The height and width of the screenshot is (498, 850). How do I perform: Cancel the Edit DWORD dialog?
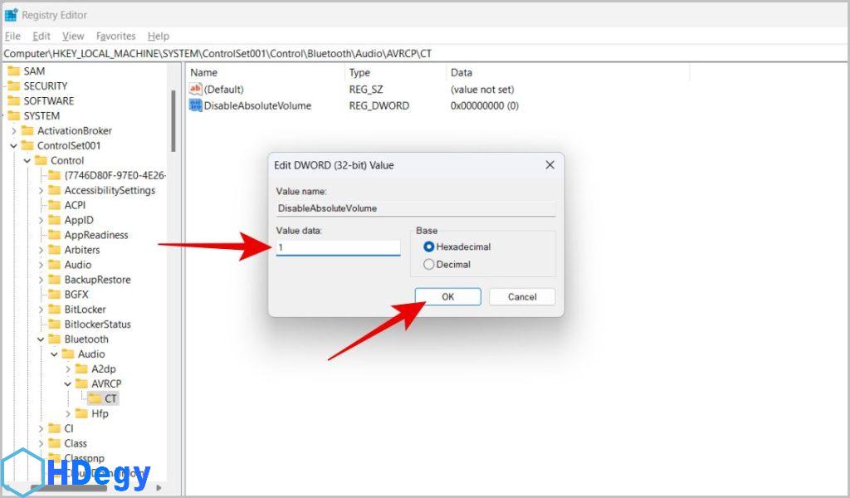coord(521,296)
